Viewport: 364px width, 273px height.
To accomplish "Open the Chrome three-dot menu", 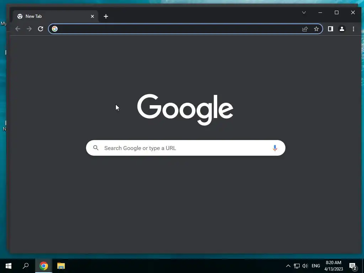I will pyautogui.click(x=353, y=29).
